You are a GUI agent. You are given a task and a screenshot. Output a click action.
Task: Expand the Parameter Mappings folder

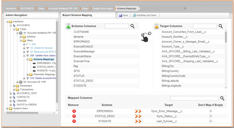point(28,75)
